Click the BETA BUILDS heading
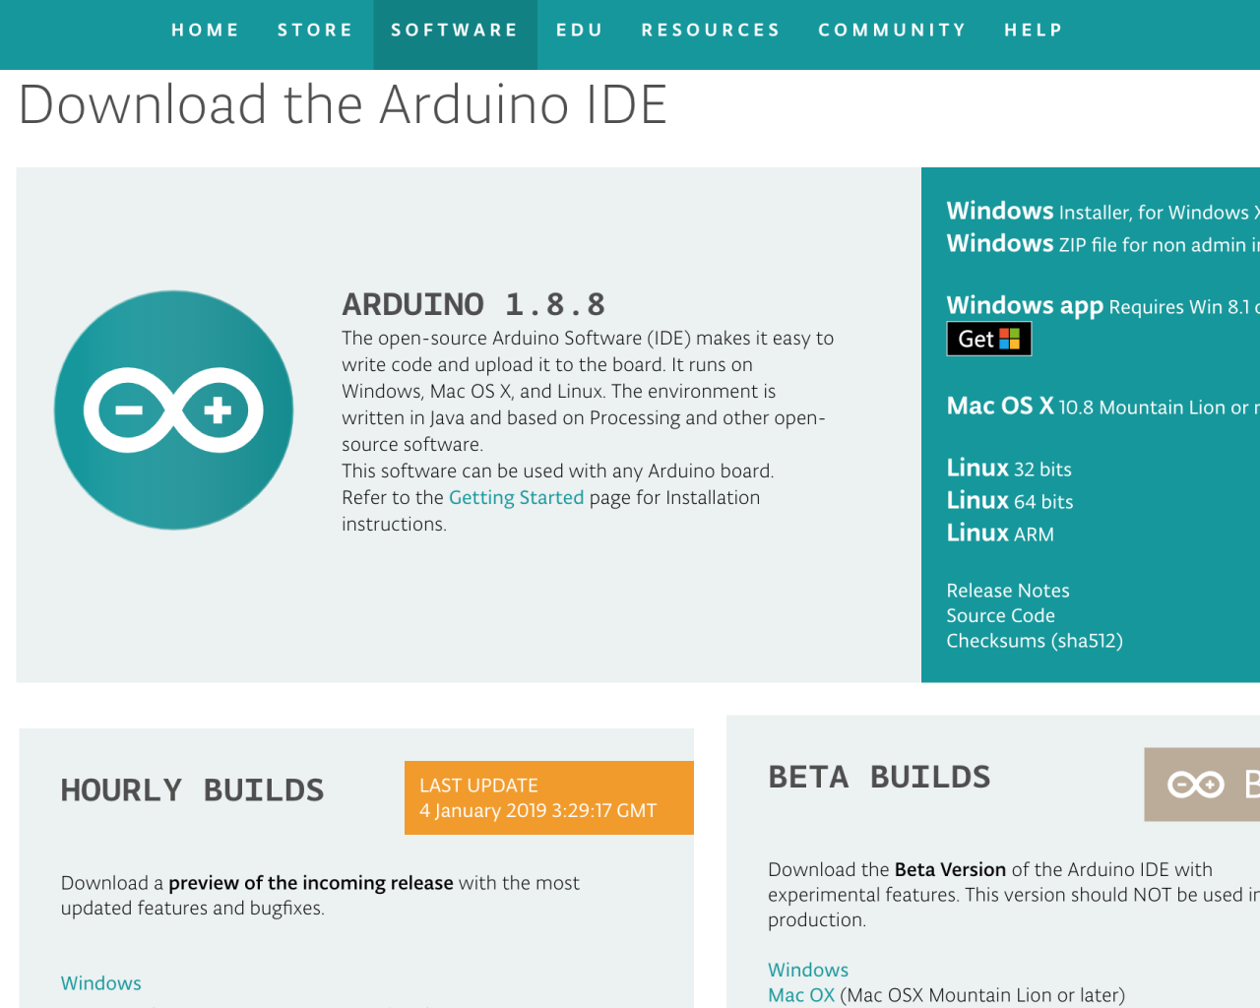This screenshot has width=1260, height=1008. 879,778
